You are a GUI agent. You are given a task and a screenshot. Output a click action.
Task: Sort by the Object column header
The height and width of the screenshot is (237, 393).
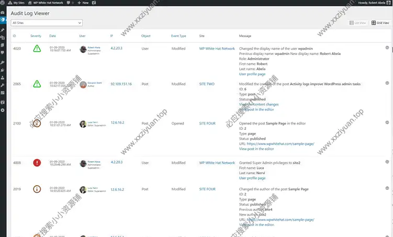(145, 36)
